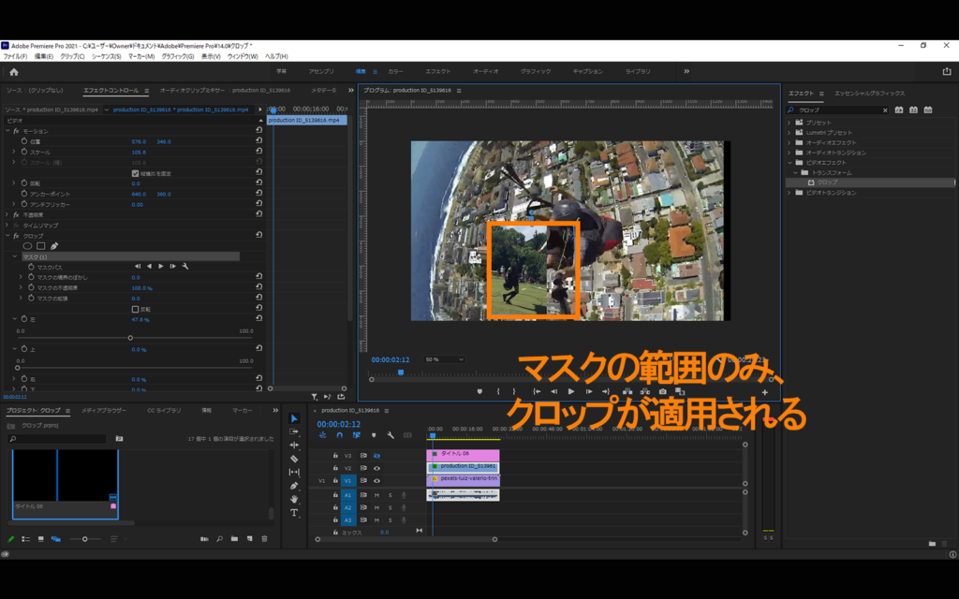Select the Hand tool
The image size is (959, 599).
pos(294,500)
